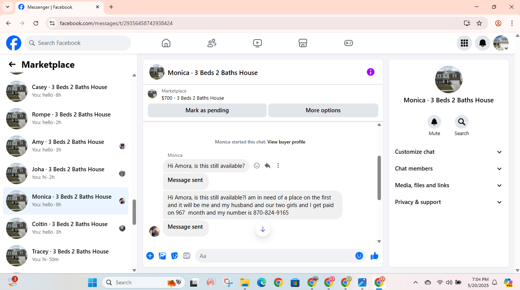Image resolution: width=520 pixels, height=290 pixels.
Task: Open the Messenger | Facebook tab
Action: [59, 7]
